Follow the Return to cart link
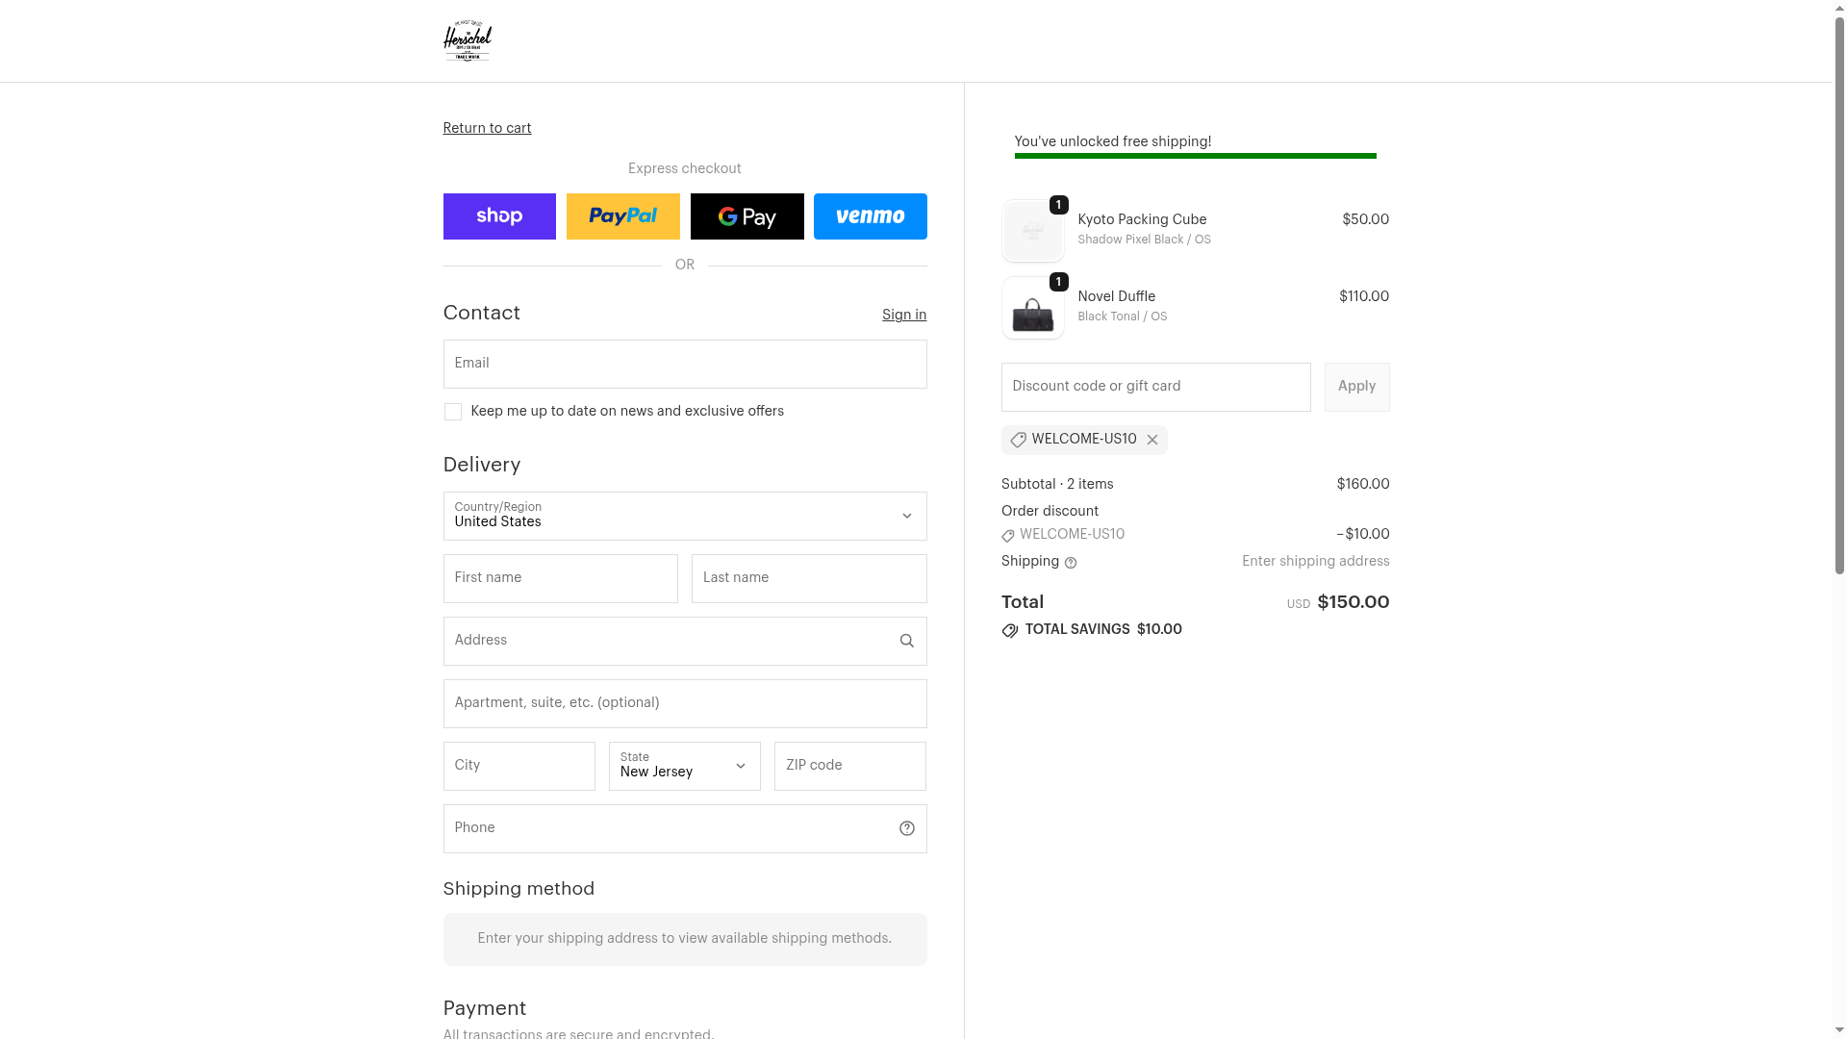 pyautogui.click(x=487, y=128)
